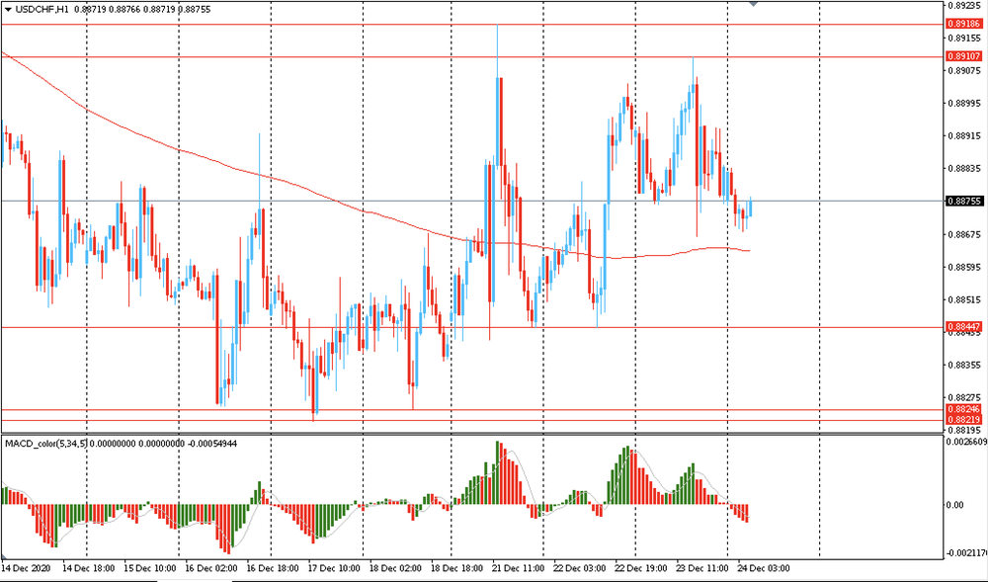Image resolution: width=988 pixels, height=582 pixels.
Task: Click the 14 Dec 2020 date on time axis
Action: pyautogui.click(x=28, y=568)
